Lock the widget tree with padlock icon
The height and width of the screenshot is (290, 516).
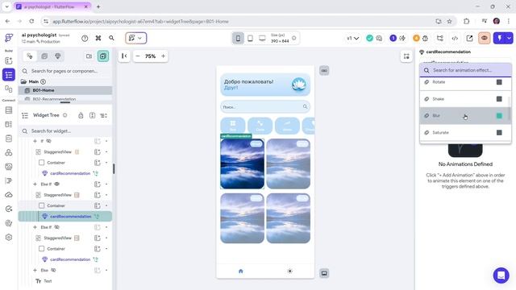81,115
